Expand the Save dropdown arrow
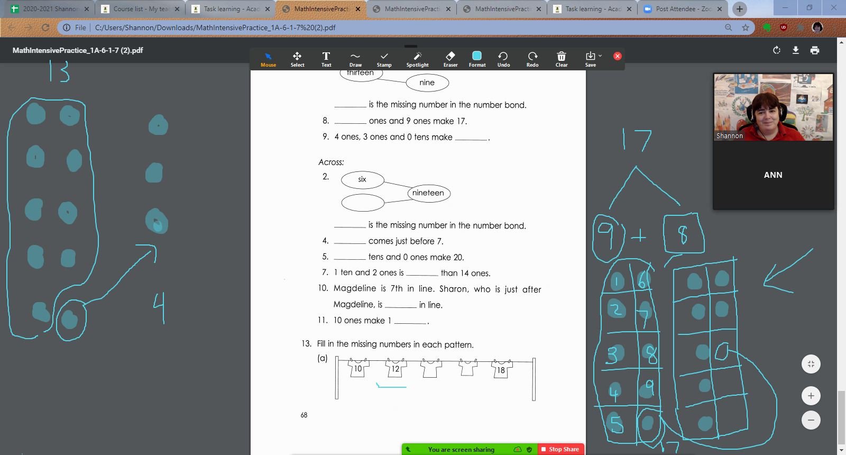This screenshot has width=846, height=455. 600,56
